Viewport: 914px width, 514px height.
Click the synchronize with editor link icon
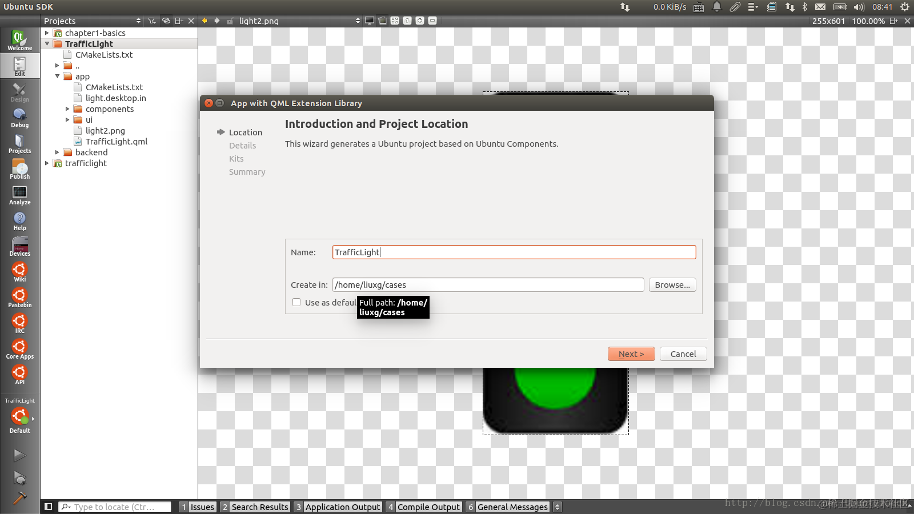click(x=166, y=21)
